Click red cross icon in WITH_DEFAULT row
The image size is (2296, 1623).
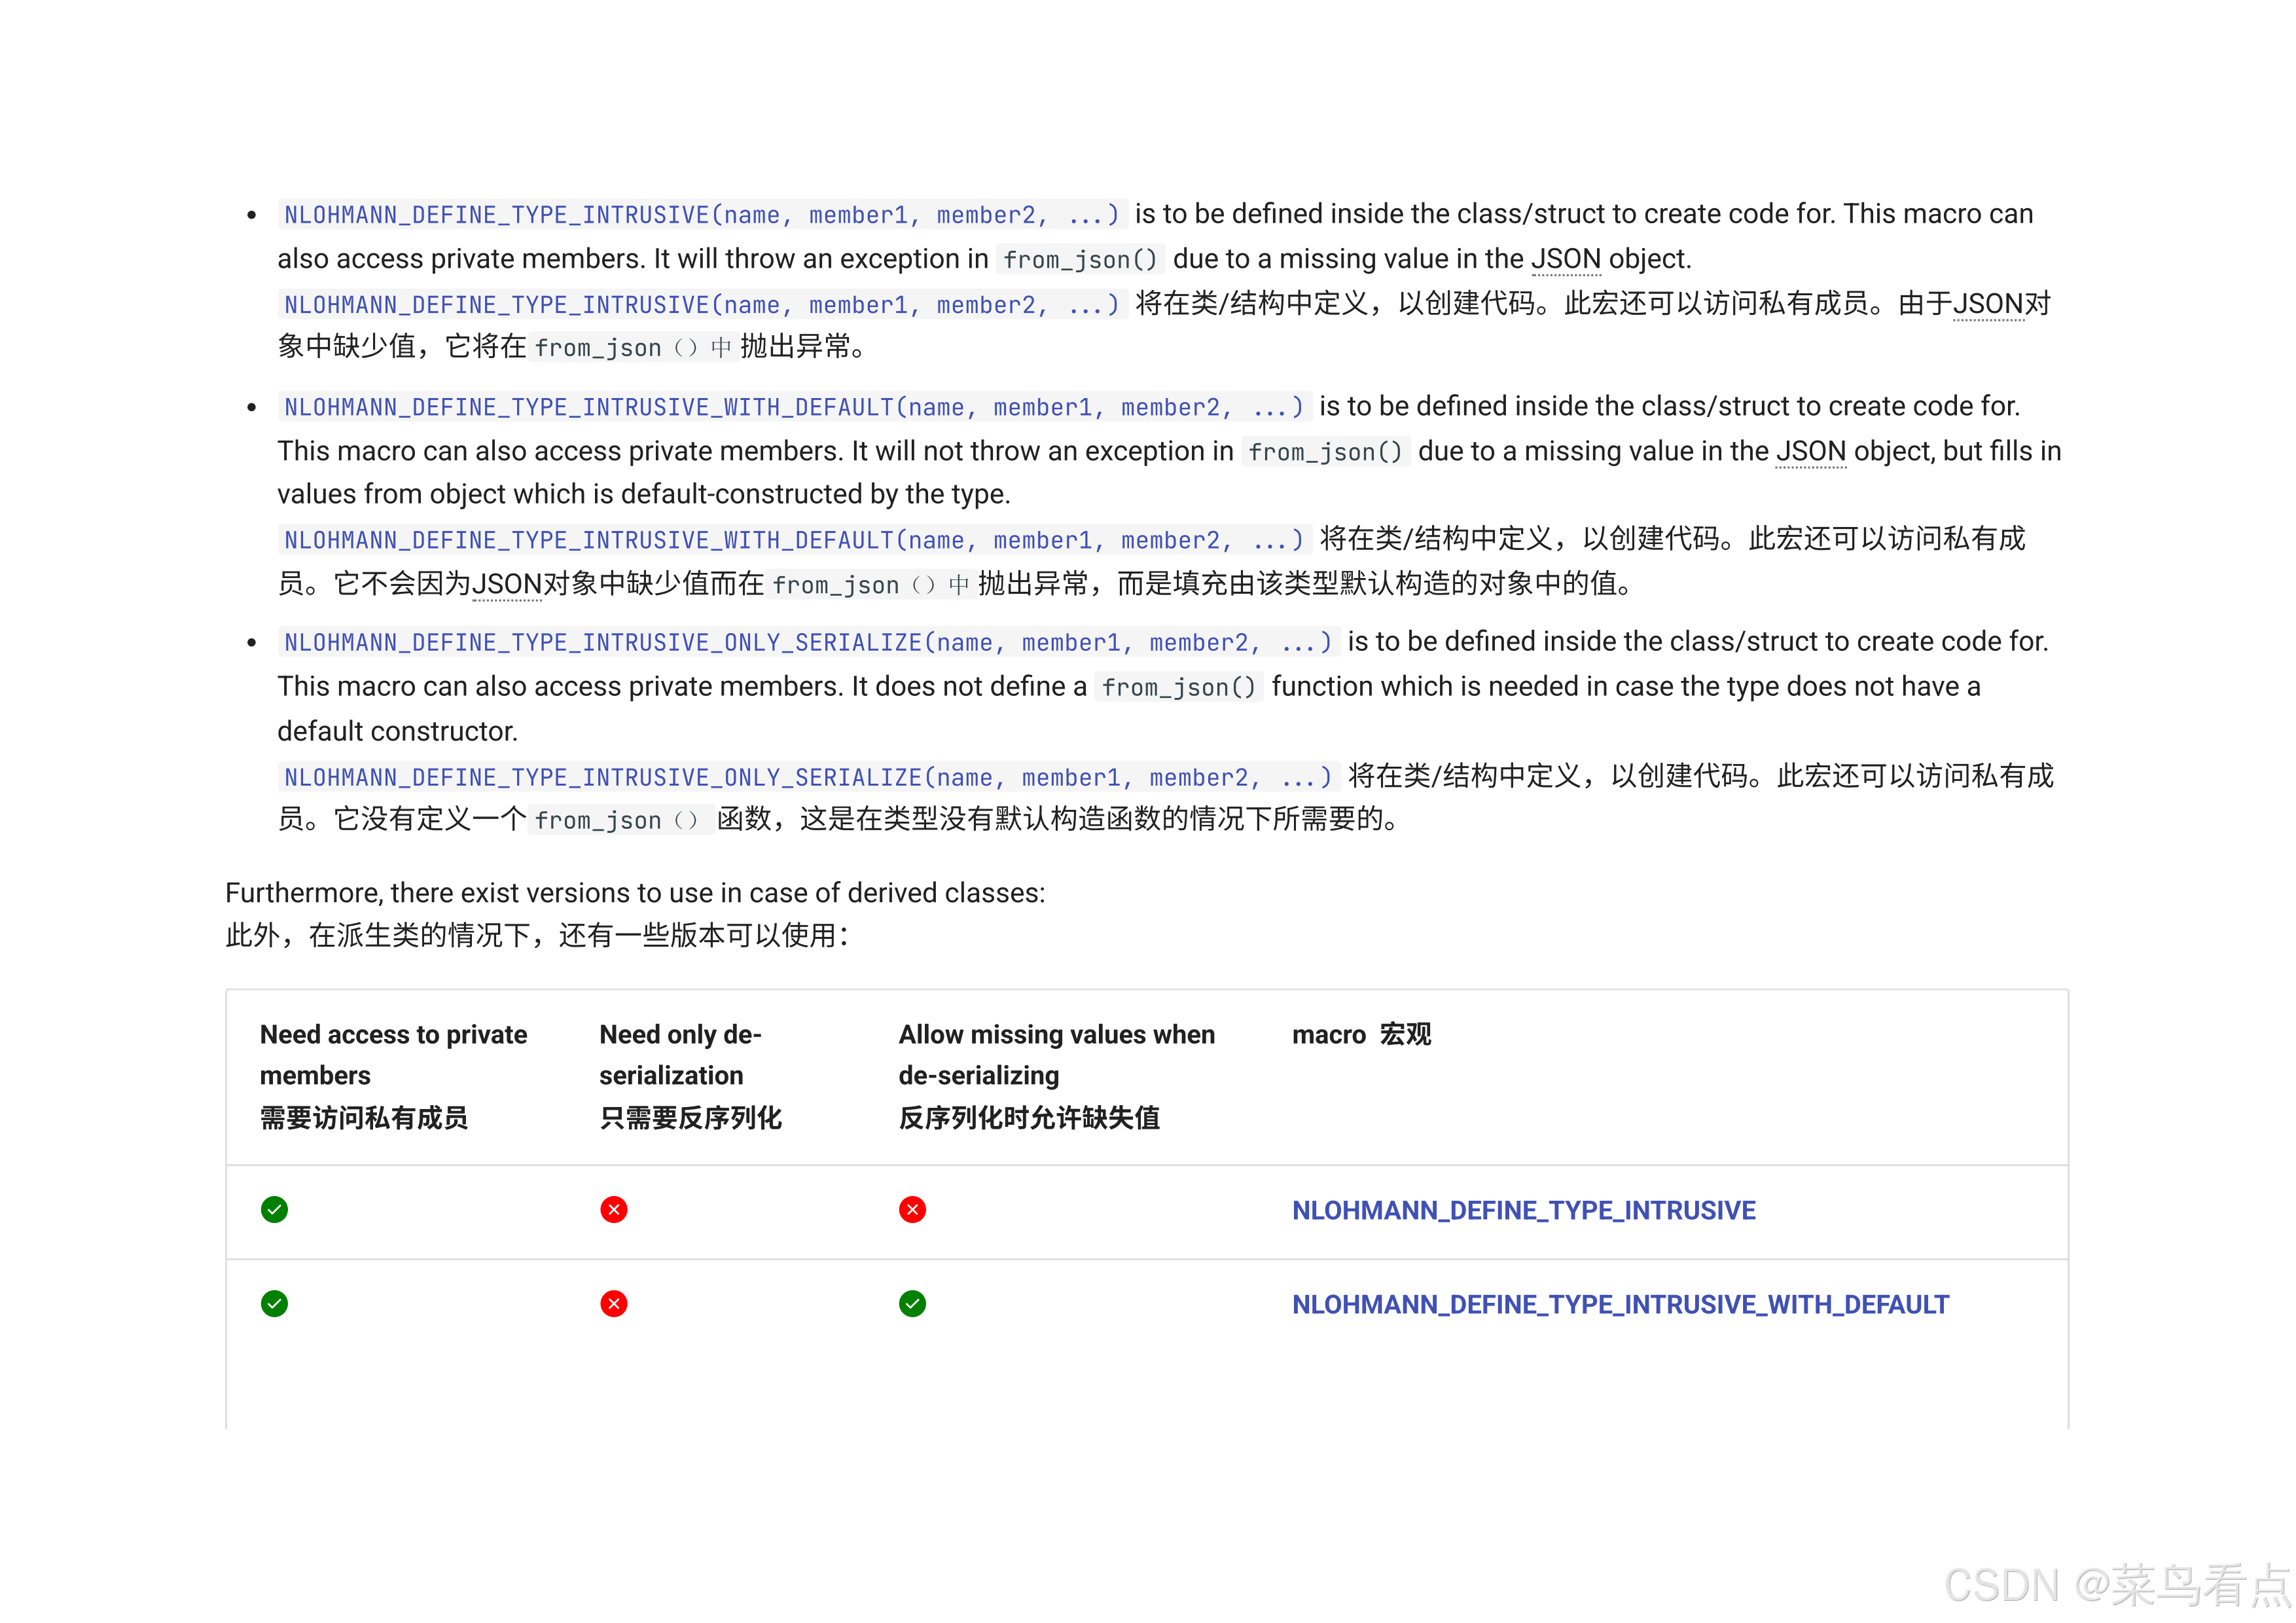click(614, 1304)
